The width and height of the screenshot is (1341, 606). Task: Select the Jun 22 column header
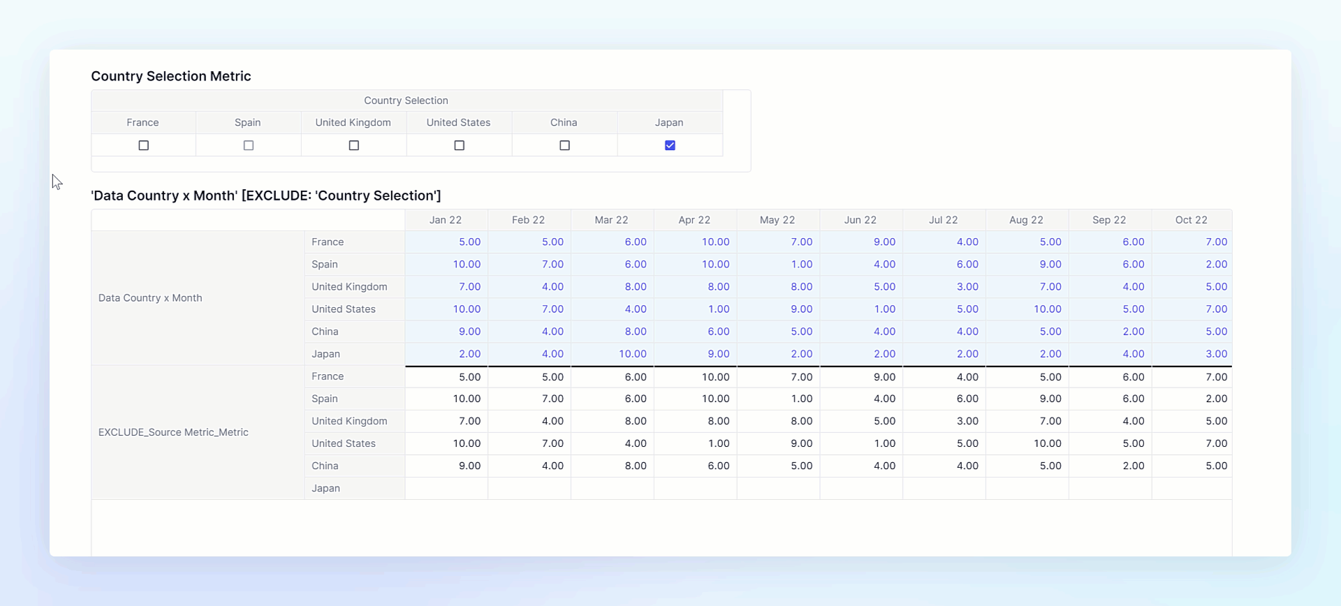(x=861, y=220)
